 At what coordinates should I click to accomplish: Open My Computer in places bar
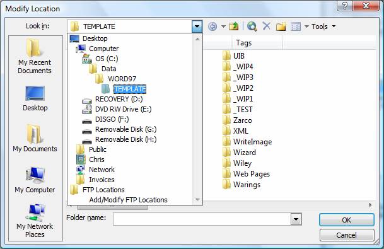pos(35,180)
